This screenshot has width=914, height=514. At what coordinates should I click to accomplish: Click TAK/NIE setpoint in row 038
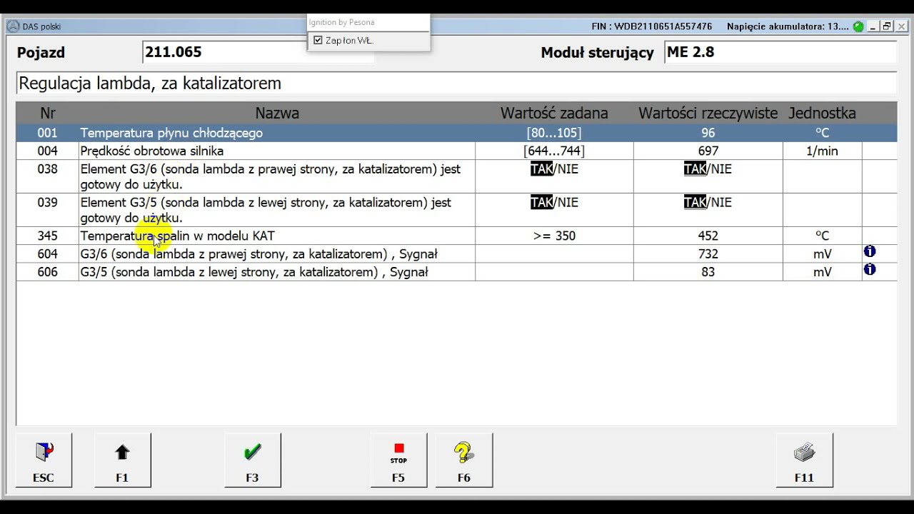tap(554, 169)
